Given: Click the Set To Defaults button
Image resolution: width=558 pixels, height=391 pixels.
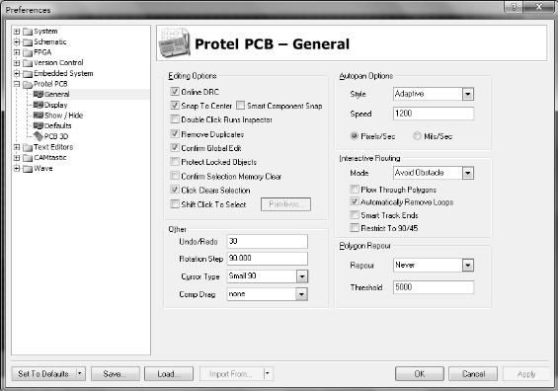Looking at the screenshot, I should click(43, 373).
